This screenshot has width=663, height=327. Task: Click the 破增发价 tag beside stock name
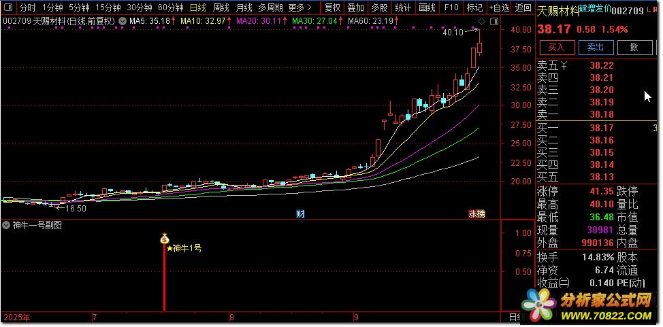(x=597, y=9)
